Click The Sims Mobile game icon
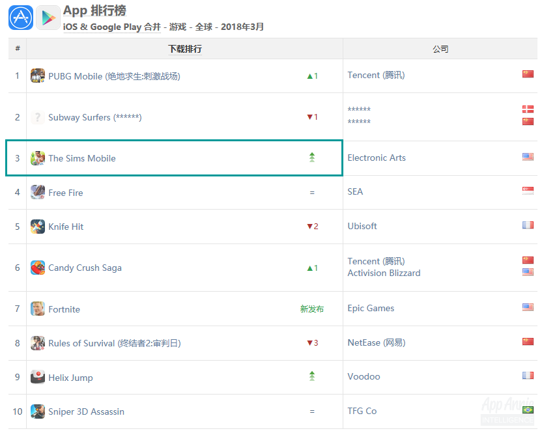The image size is (544, 431). click(38, 158)
